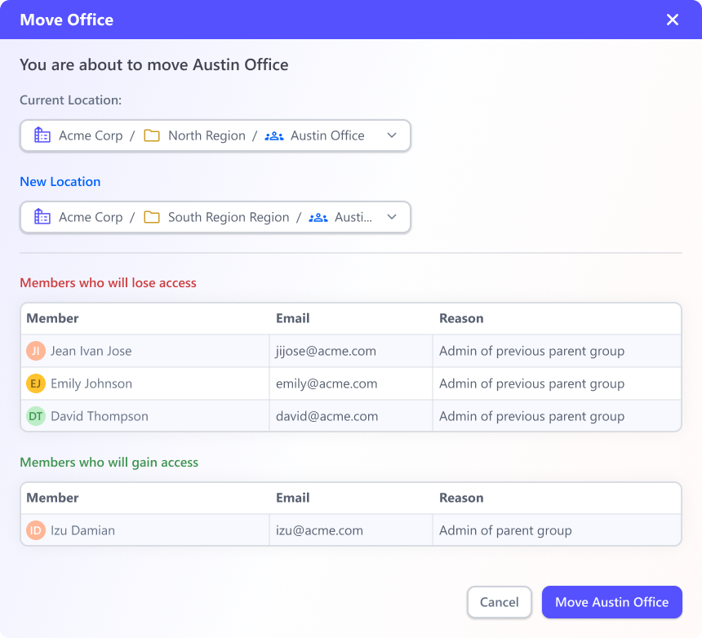Screen dimensions: 702x638
Task: Click the group icon in New Location field
Action: [x=318, y=218]
